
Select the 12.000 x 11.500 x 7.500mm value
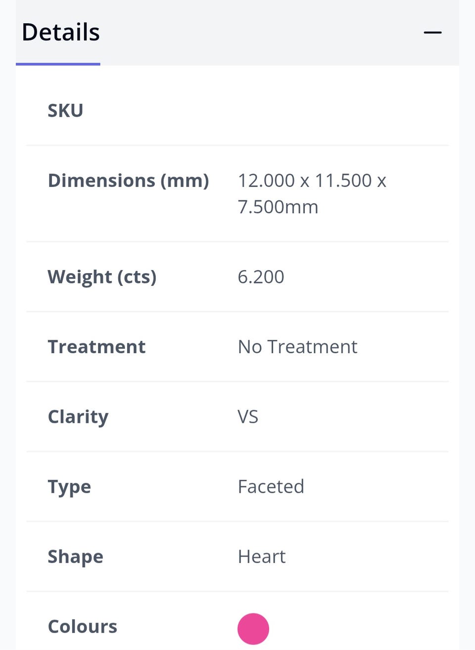[312, 193]
